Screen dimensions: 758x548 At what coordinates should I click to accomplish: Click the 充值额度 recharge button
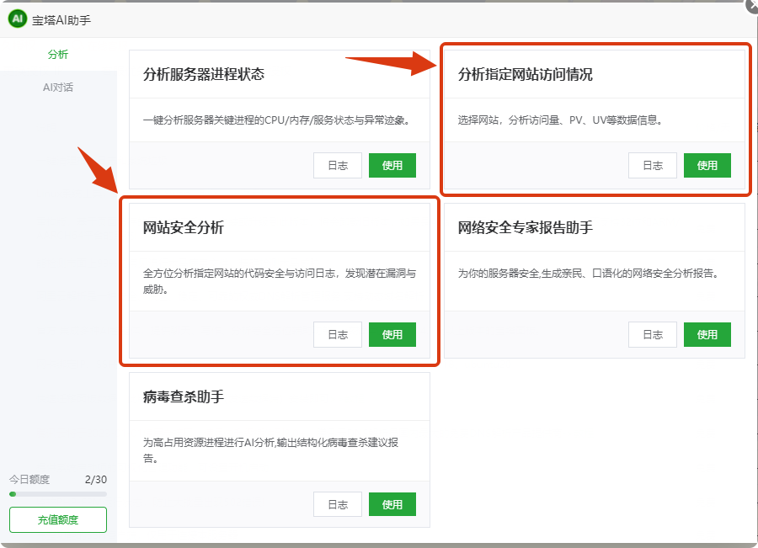pos(57,519)
